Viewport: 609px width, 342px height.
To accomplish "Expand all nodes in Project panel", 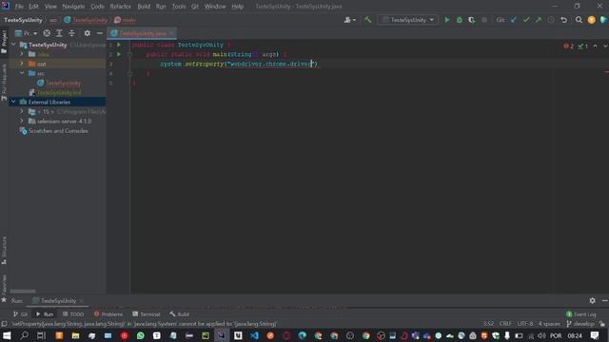I will [x=59, y=33].
